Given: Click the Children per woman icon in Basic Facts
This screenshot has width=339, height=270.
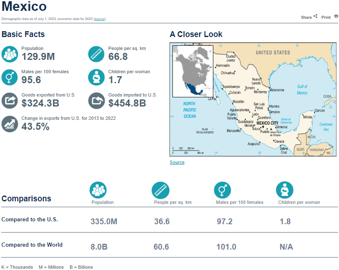Looking at the screenshot, I should point(96,77).
